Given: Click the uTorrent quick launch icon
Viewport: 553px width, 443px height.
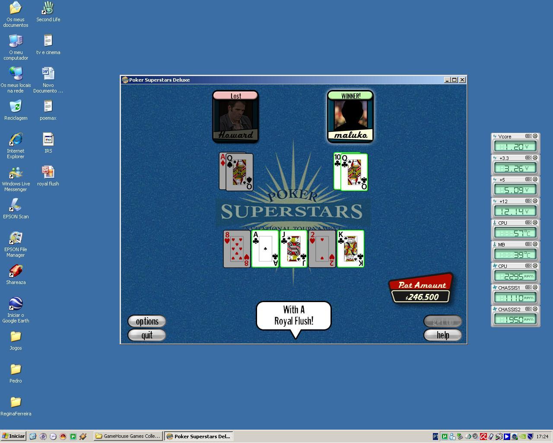Looking at the screenshot, I should pos(73,437).
